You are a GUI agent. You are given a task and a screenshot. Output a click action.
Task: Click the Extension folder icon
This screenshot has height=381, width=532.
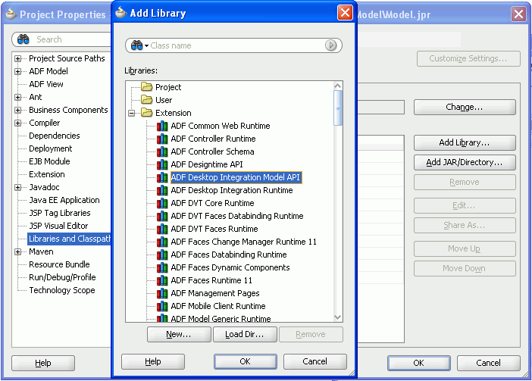click(x=146, y=113)
